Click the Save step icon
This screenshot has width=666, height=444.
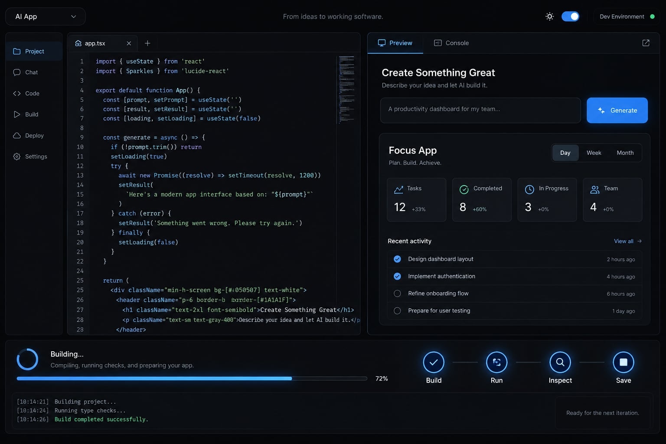pos(624,362)
